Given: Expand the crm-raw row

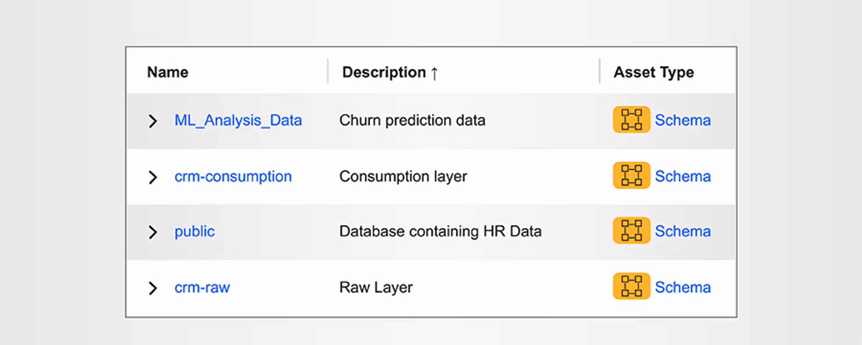Looking at the screenshot, I should tap(153, 288).
